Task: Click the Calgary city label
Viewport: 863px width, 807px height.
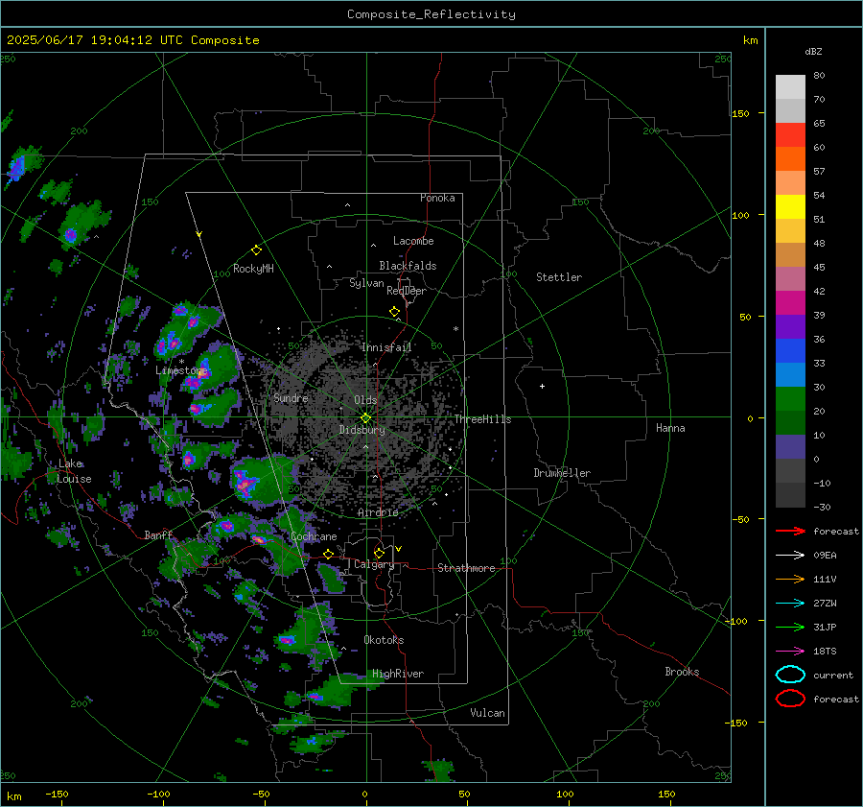Action: (x=374, y=564)
